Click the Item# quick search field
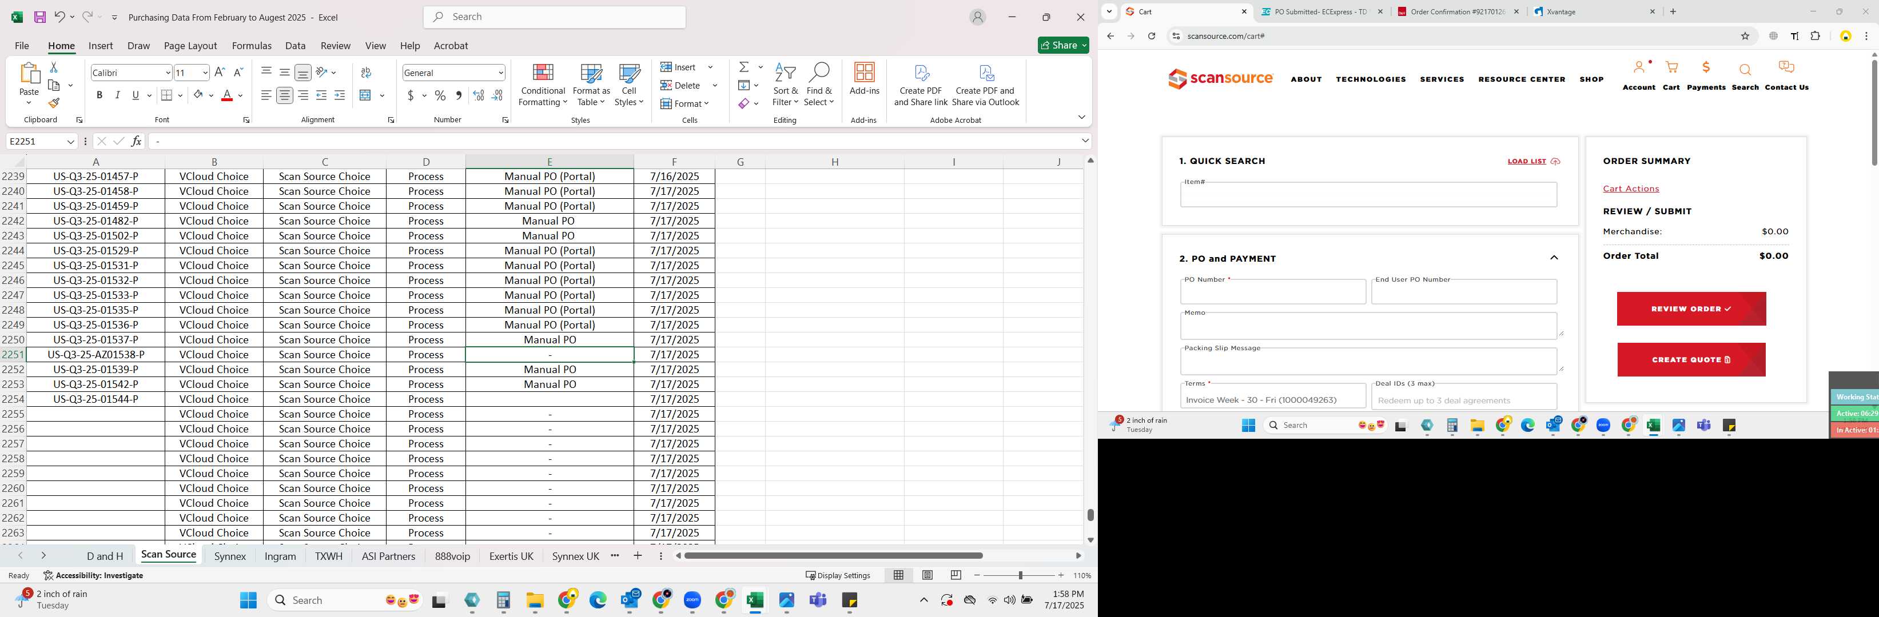The height and width of the screenshot is (617, 1879). (1368, 194)
